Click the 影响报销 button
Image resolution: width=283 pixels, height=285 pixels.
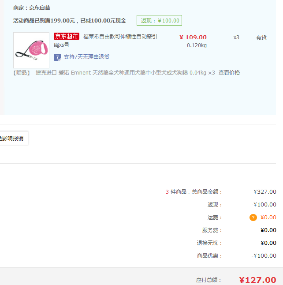14,138
